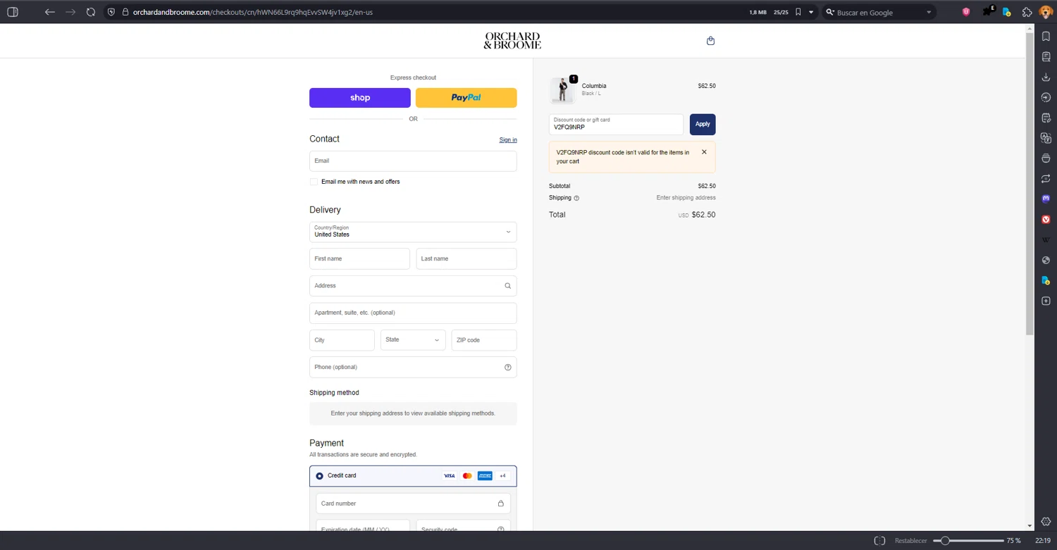This screenshot has width=1057, height=550.
Task: Reload the checkout page
Action: pos(91,12)
